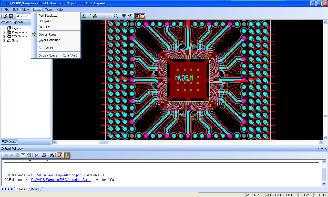
Task: Pin the Output Window with pushpin icon
Action: point(322,149)
